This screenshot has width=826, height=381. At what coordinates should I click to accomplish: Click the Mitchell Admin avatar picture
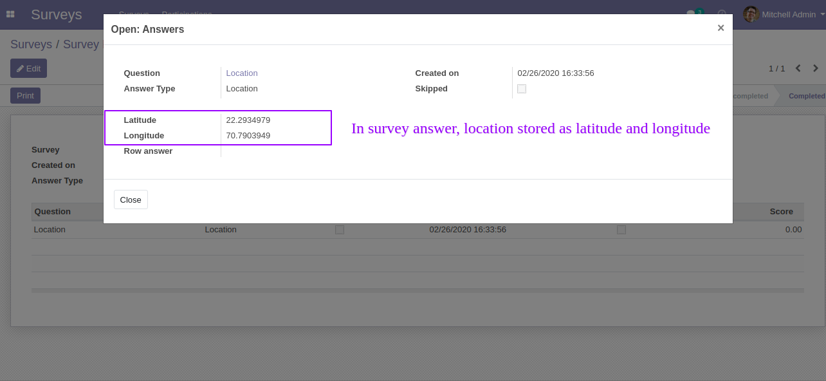coord(751,14)
